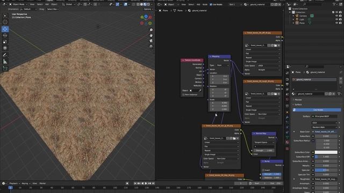
Task: Click folder open icon in the first image texture node
Action: click(x=275, y=45)
